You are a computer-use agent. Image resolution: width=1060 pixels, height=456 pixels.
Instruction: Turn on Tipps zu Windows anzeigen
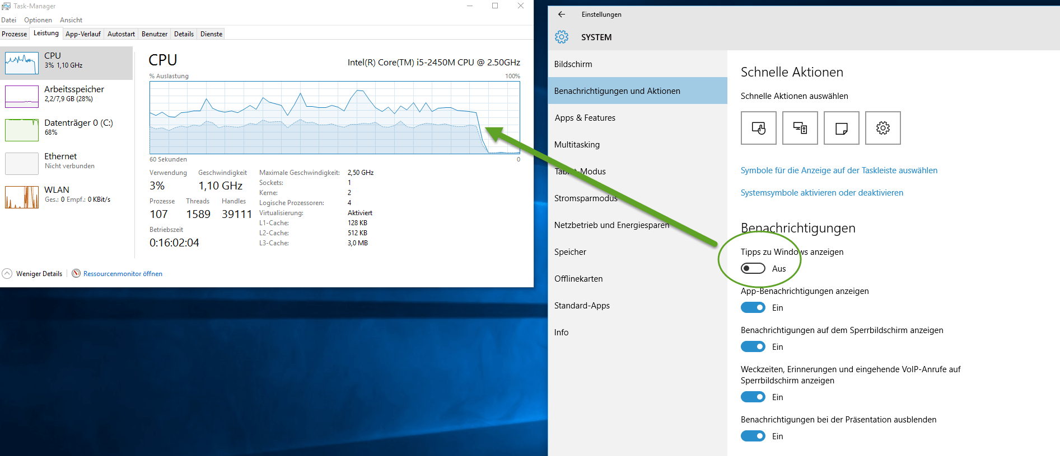click(753, 268)
